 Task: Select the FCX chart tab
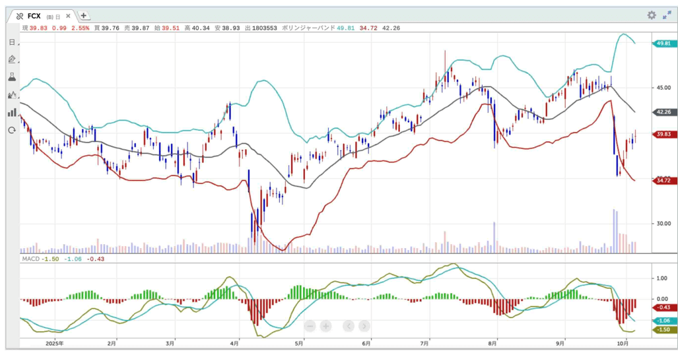click(34, 16)
